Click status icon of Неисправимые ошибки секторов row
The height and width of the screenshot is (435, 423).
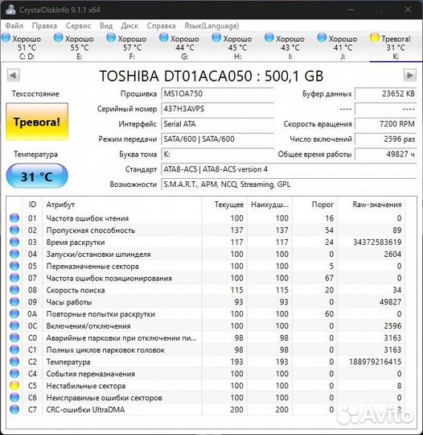point(14,398)
